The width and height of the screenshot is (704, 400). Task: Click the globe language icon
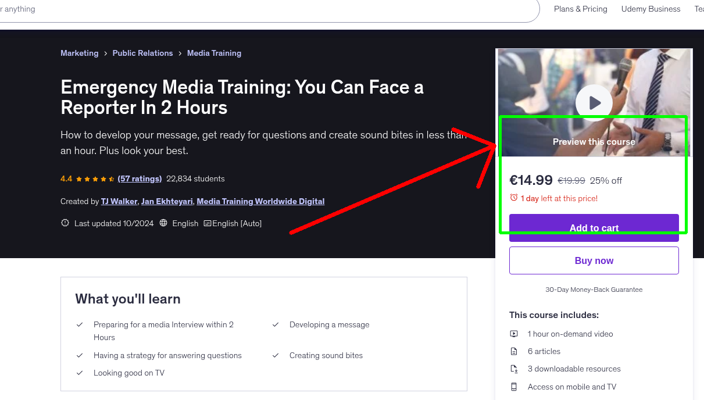(163, 223)
